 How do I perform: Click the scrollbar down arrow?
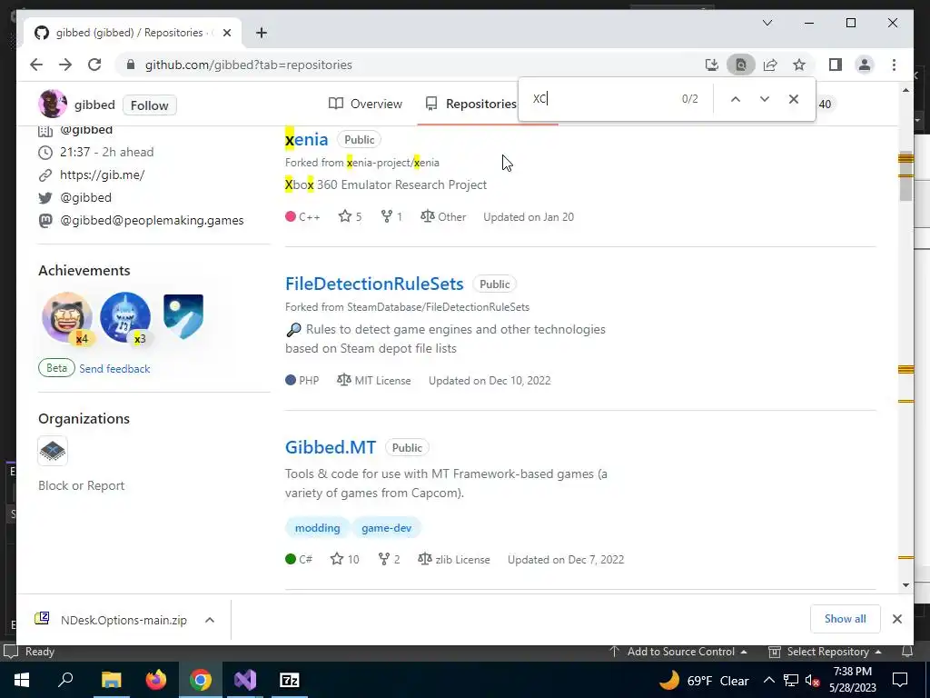(905, 585)
